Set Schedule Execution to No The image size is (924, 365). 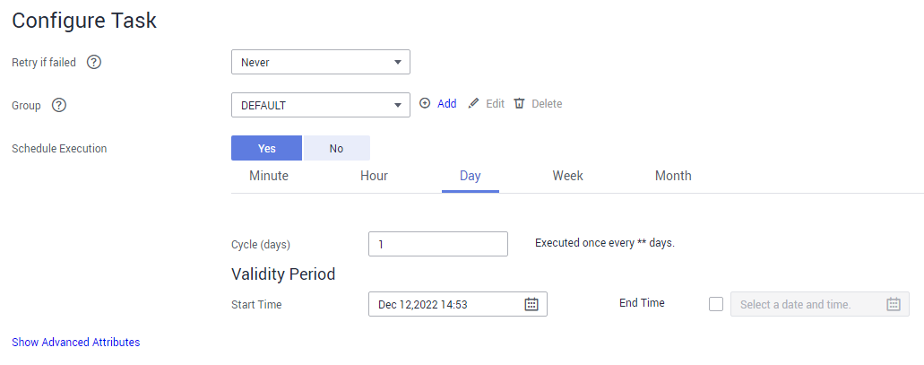[x=336, y=148]
